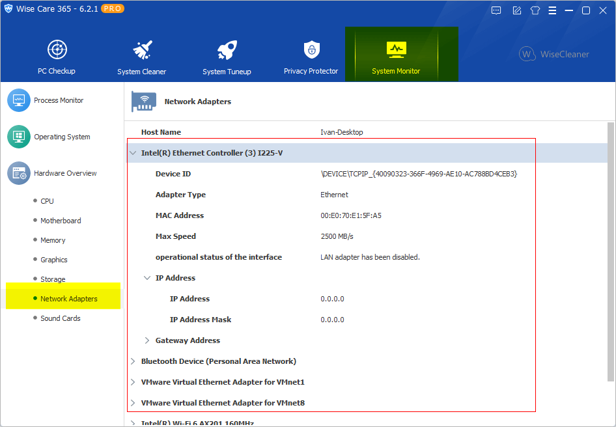This screenshot has width=616, height=427.
Task: Click the IP Address Mask row label
Action: click(201, 320)
